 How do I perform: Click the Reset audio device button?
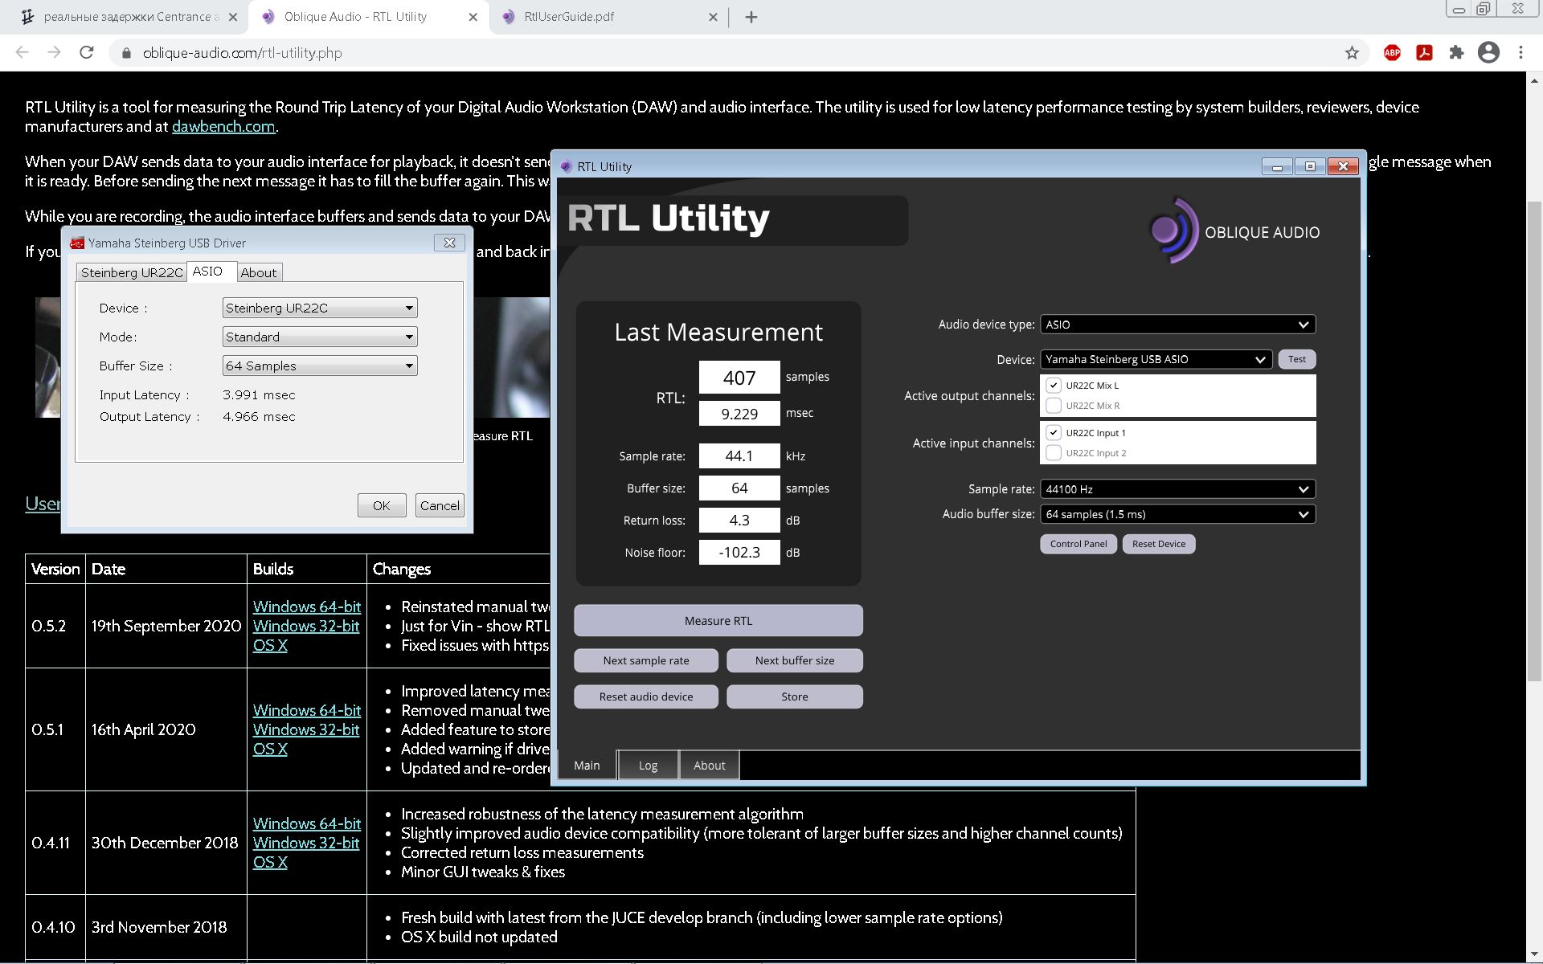coord(646,696)
